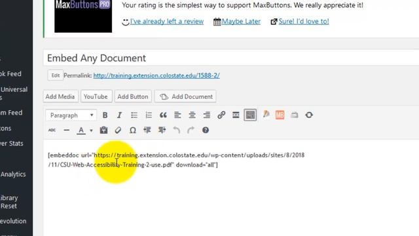Align text right
This screenshot has height=236, width=419.
[x=207, y=115]
